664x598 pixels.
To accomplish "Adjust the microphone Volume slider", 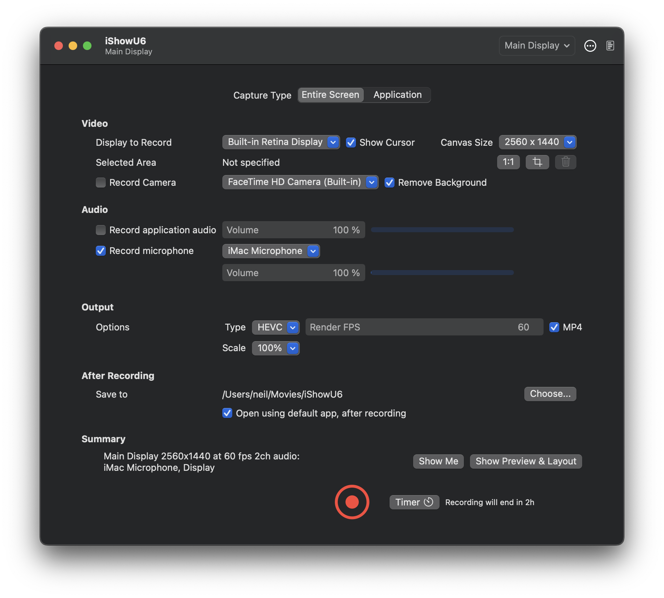I will (x=442, y=273).
